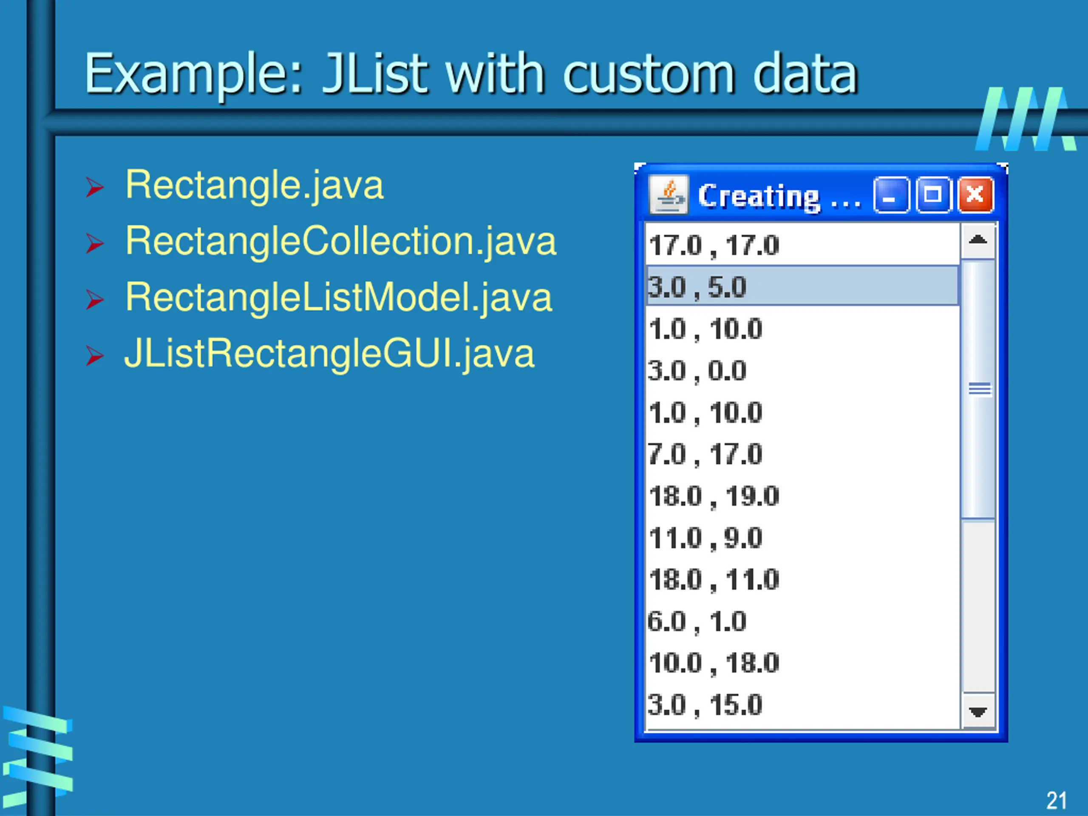
Task: Select the list row '7.0 , 17.0'
Action: coord(803,453)
